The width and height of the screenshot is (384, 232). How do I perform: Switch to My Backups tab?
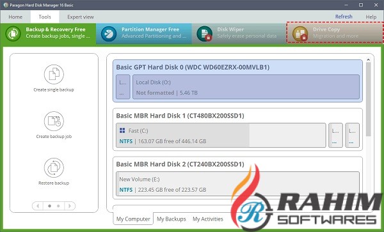172,219
